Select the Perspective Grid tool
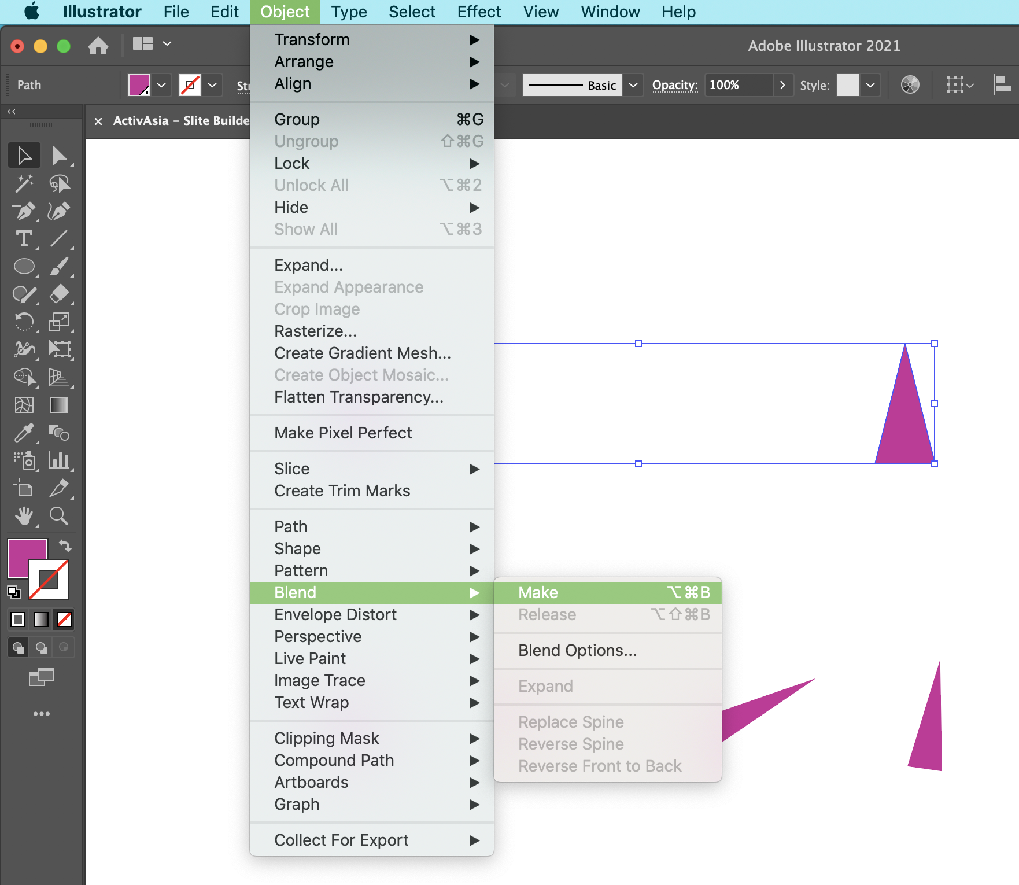The height and width of the screenshot is (885, 1019). click(59, 377)
